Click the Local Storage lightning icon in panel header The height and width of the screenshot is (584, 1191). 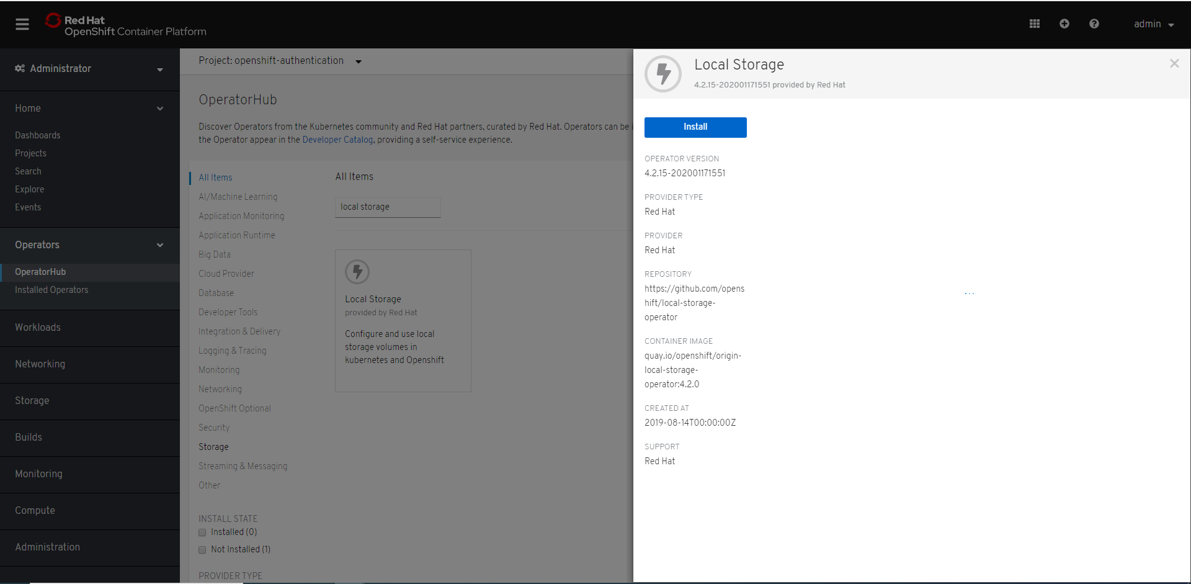click(663, 74)
